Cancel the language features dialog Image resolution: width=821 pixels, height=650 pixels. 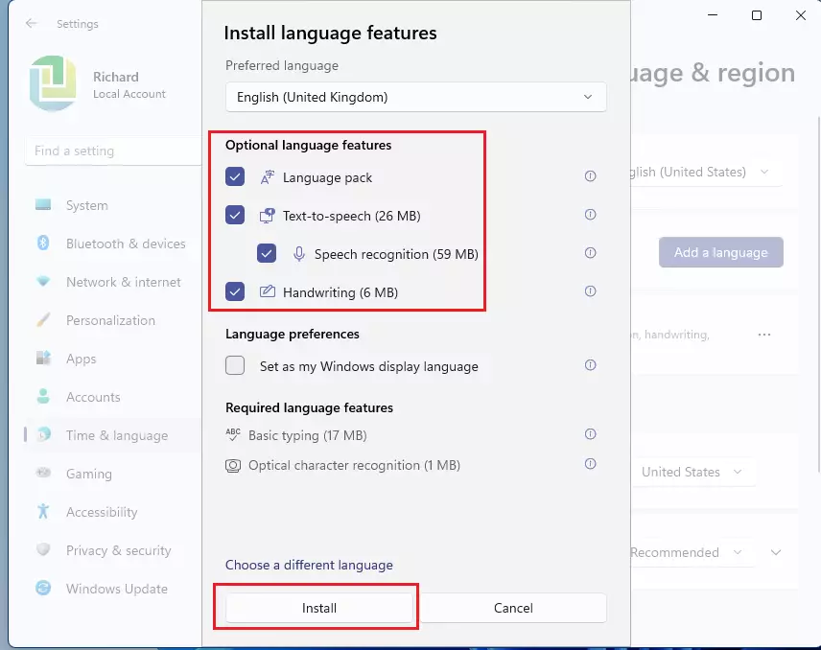pos(513,608)
